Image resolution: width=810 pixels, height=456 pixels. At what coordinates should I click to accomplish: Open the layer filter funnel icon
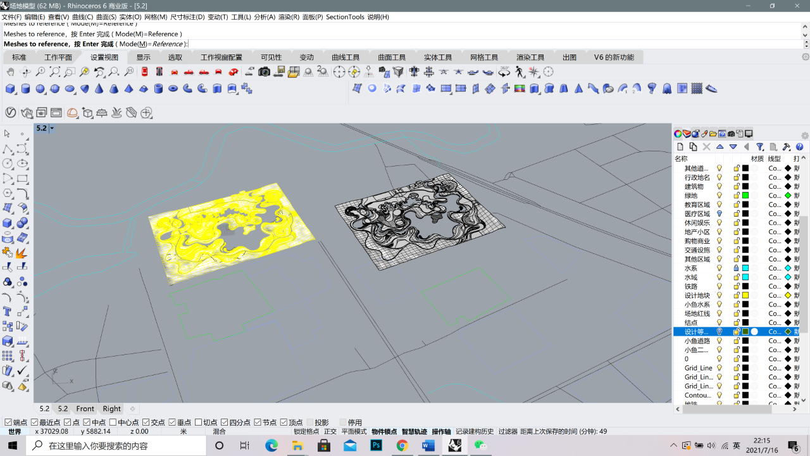[760, 147]
